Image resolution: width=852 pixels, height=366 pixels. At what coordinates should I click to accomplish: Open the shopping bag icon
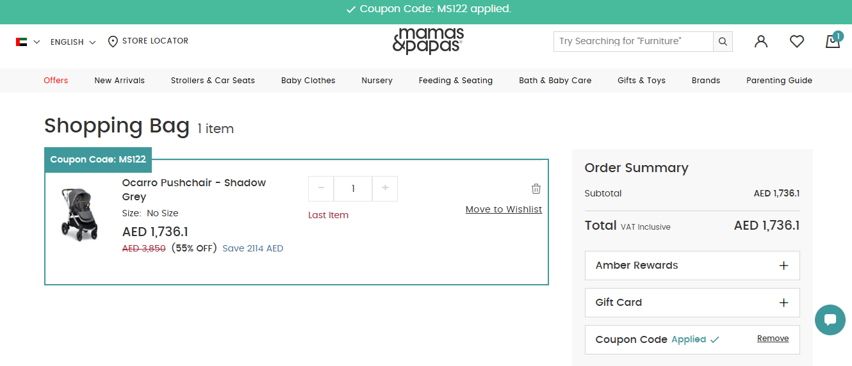pyautogui.click(x=833, y=41)
